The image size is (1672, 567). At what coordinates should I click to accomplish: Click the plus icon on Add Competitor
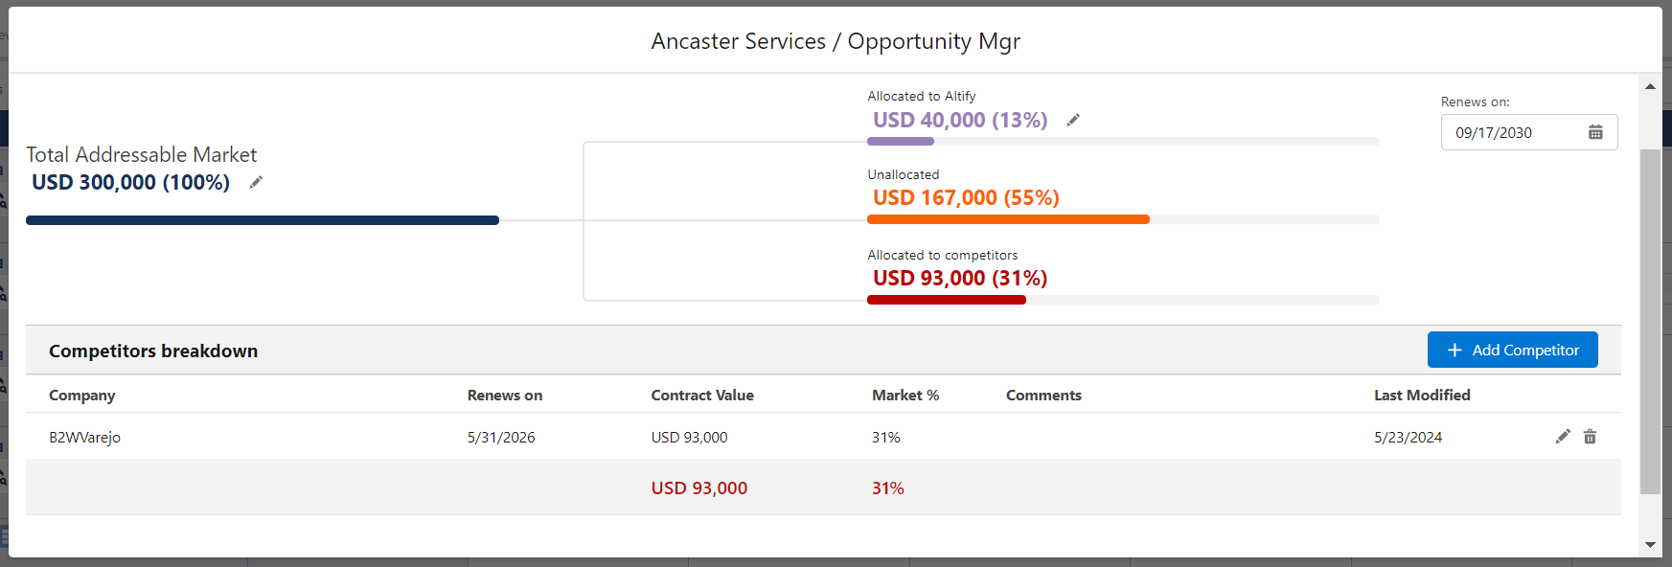tap(1454, 351)
